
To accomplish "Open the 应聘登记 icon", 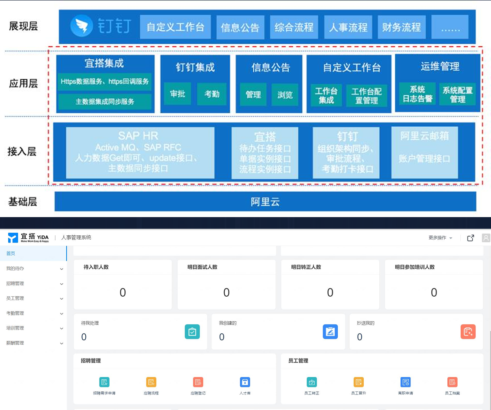I will pos(197,382).
